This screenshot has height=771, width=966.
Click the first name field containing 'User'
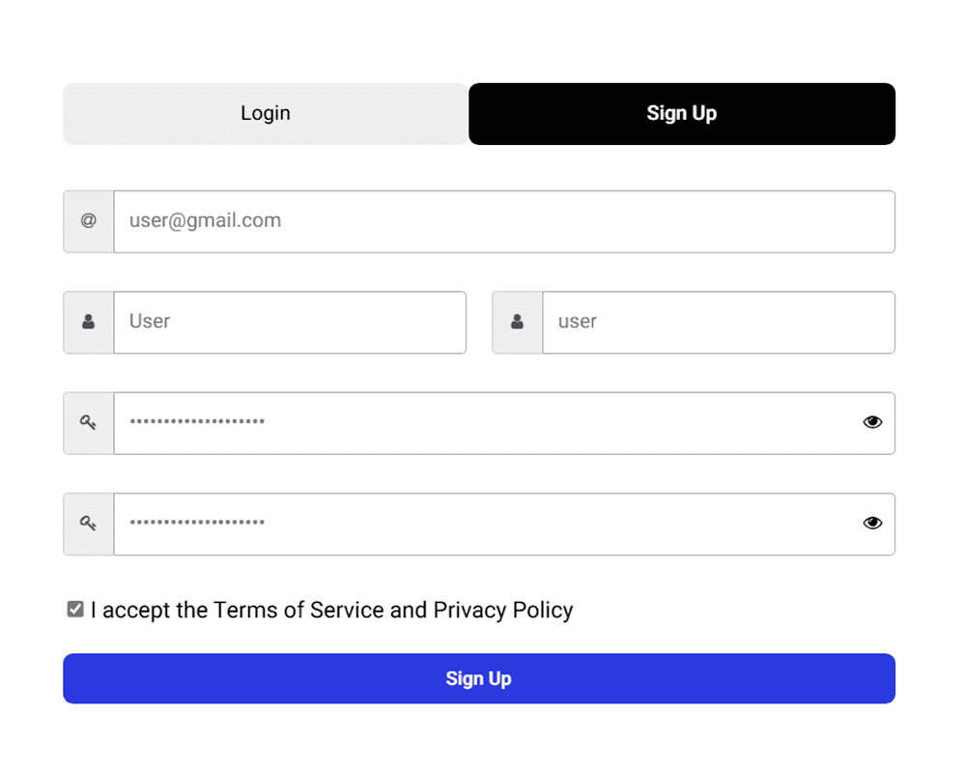pyautogui.click(x=290, y=322)
